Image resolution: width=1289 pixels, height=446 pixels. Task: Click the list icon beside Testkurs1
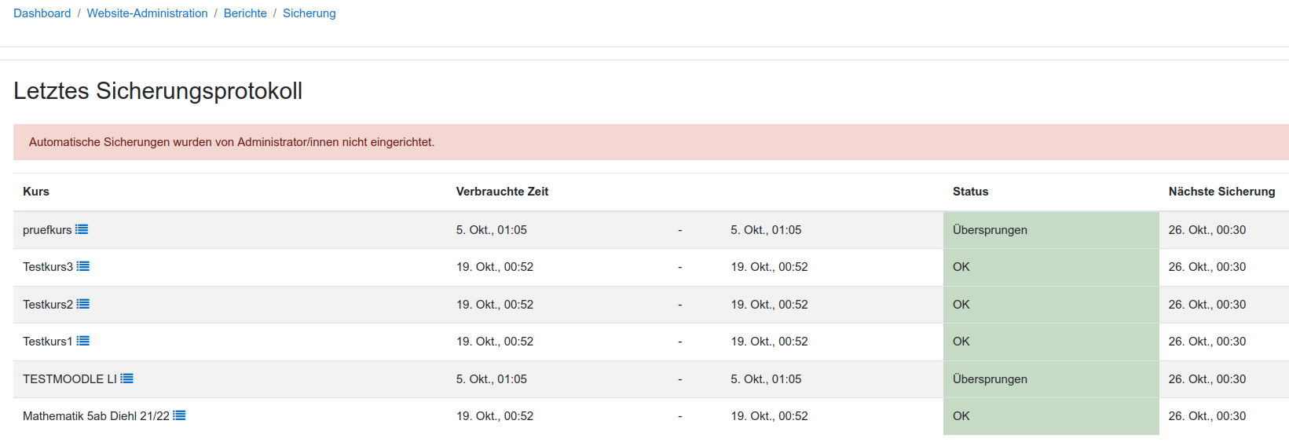83,341
